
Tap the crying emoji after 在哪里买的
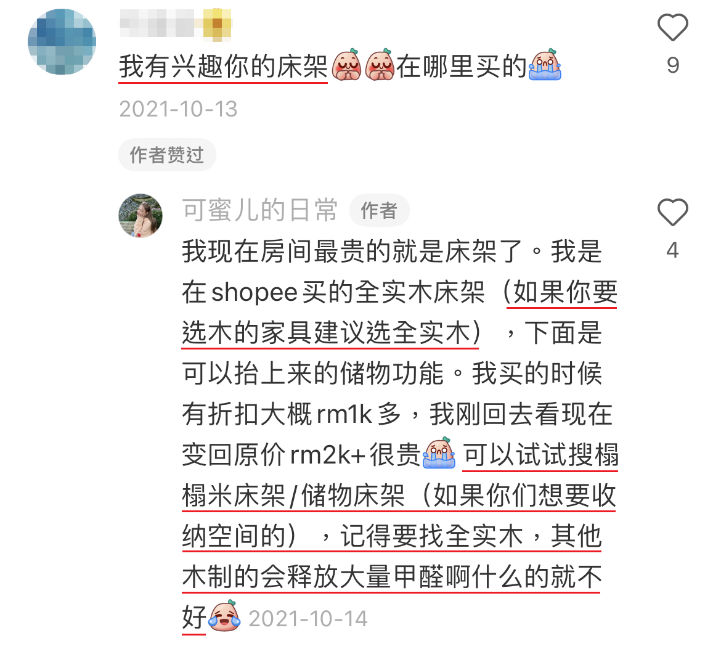(545, 65)
